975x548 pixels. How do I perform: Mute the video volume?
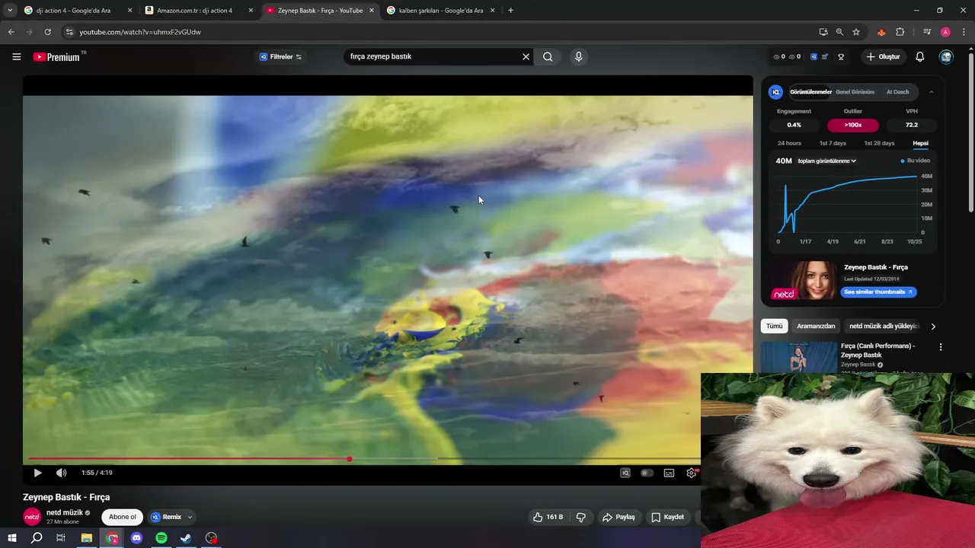point(61,473)
